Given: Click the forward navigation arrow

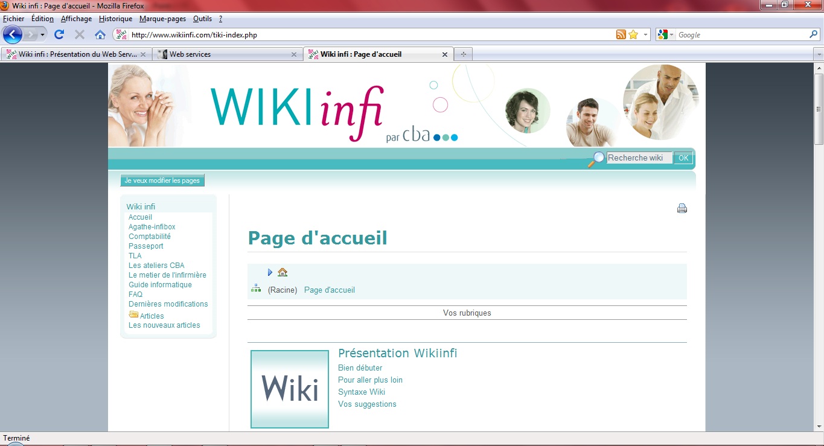Looking at the screenshot, I should pyautogui.click(x=31, y=34).
